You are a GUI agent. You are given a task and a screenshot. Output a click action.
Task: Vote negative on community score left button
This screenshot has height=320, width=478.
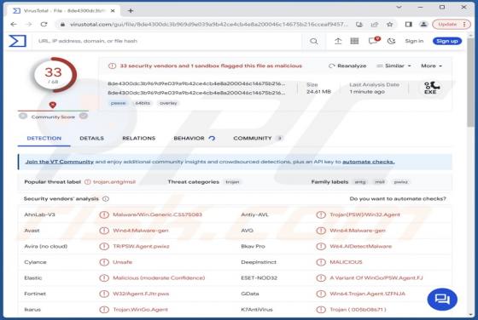[23, 116]
